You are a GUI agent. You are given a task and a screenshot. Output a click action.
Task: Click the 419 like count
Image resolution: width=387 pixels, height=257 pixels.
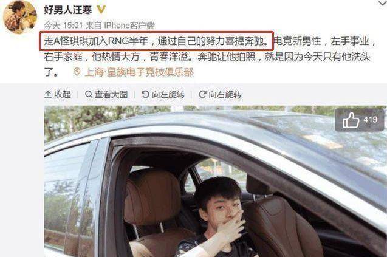click(x=370, y=120)
